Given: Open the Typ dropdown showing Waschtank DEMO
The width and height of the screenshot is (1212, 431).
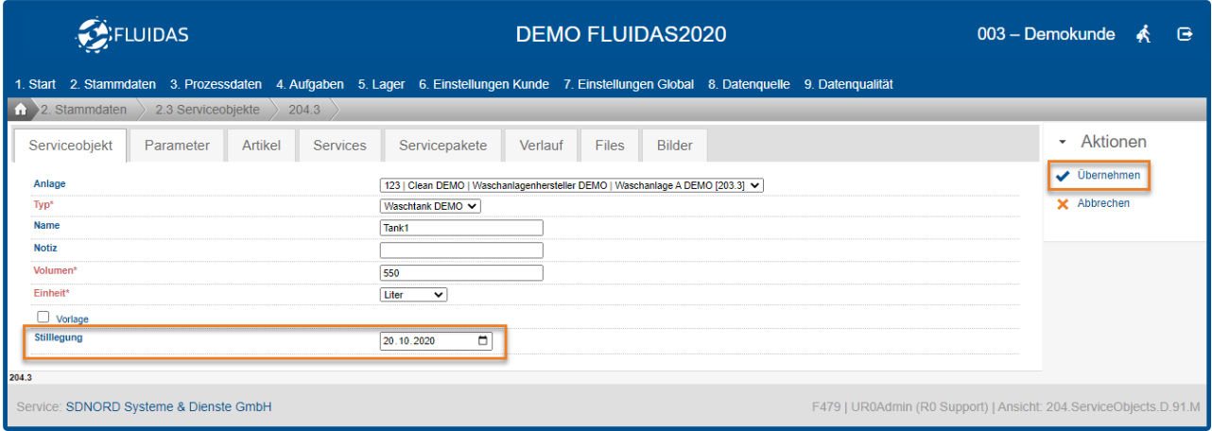Looking at the screenshot, I should coord(430,205).
